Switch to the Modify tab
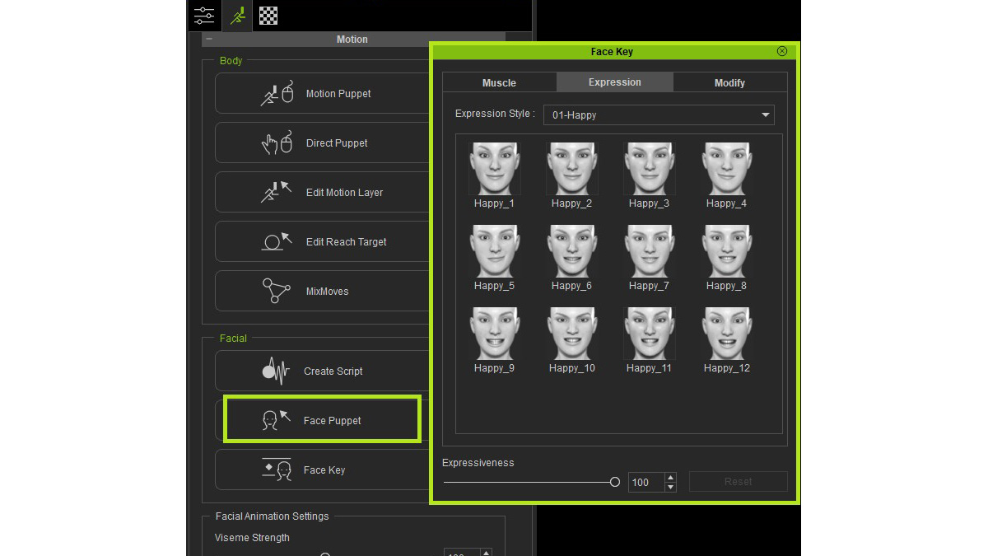The width and height of the screenshot is (988, 556). [x=729, y=82]
